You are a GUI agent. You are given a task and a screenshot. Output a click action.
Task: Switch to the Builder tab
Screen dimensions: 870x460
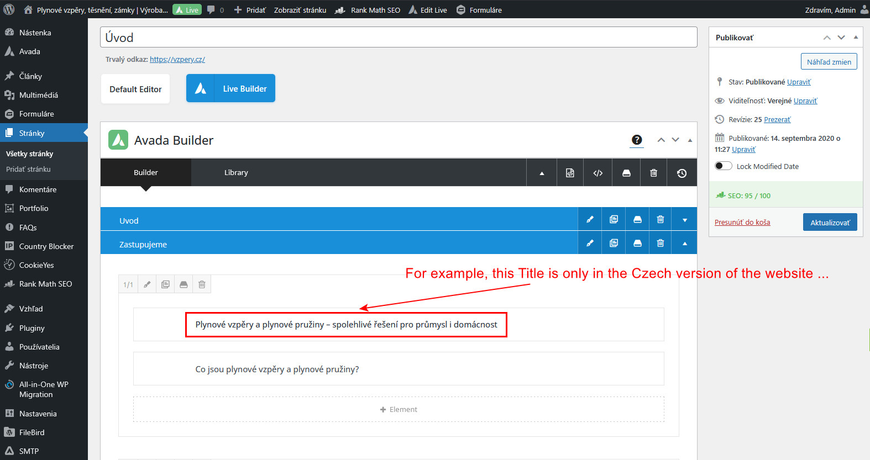[146, 172]
